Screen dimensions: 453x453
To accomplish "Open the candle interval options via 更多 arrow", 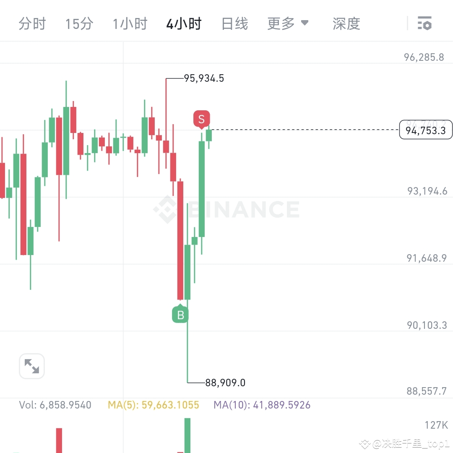I will [x=305, y=23].
